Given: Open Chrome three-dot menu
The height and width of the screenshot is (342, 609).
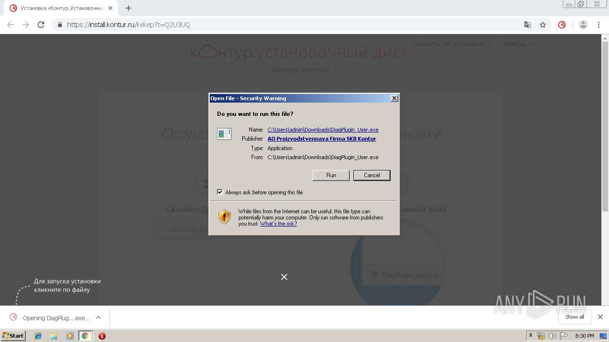Looking at the screenshot, I should [599, 25].
